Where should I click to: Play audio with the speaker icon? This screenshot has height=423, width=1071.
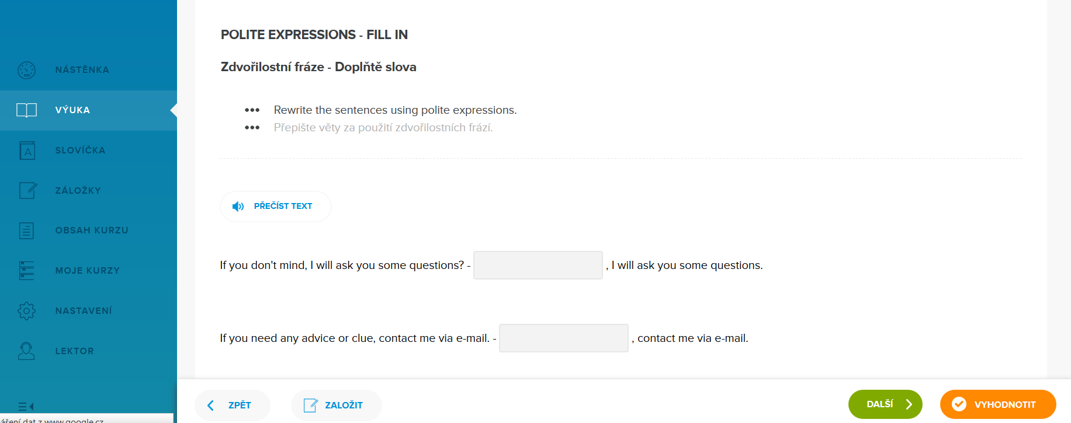pyautogui.click(x=238, y=207)
